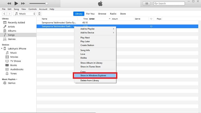
Task: Select Lakshya's iPhone device
Action: click(17, 49)
